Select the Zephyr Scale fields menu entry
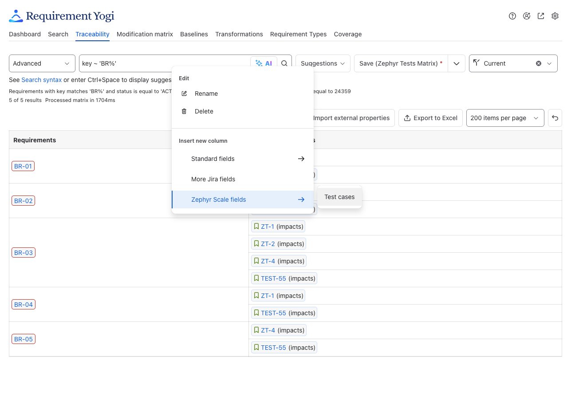The image size is (575, 399). coord(243,199)
